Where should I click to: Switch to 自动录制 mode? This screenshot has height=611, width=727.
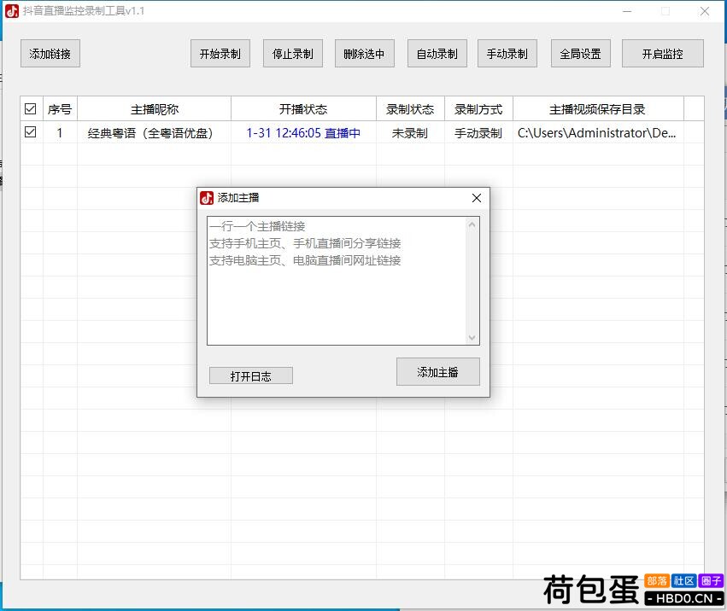click(x=437, y=54)
